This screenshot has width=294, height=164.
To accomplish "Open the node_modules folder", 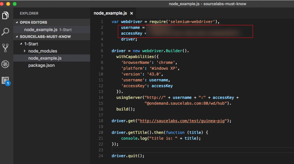I will point(52,51).
